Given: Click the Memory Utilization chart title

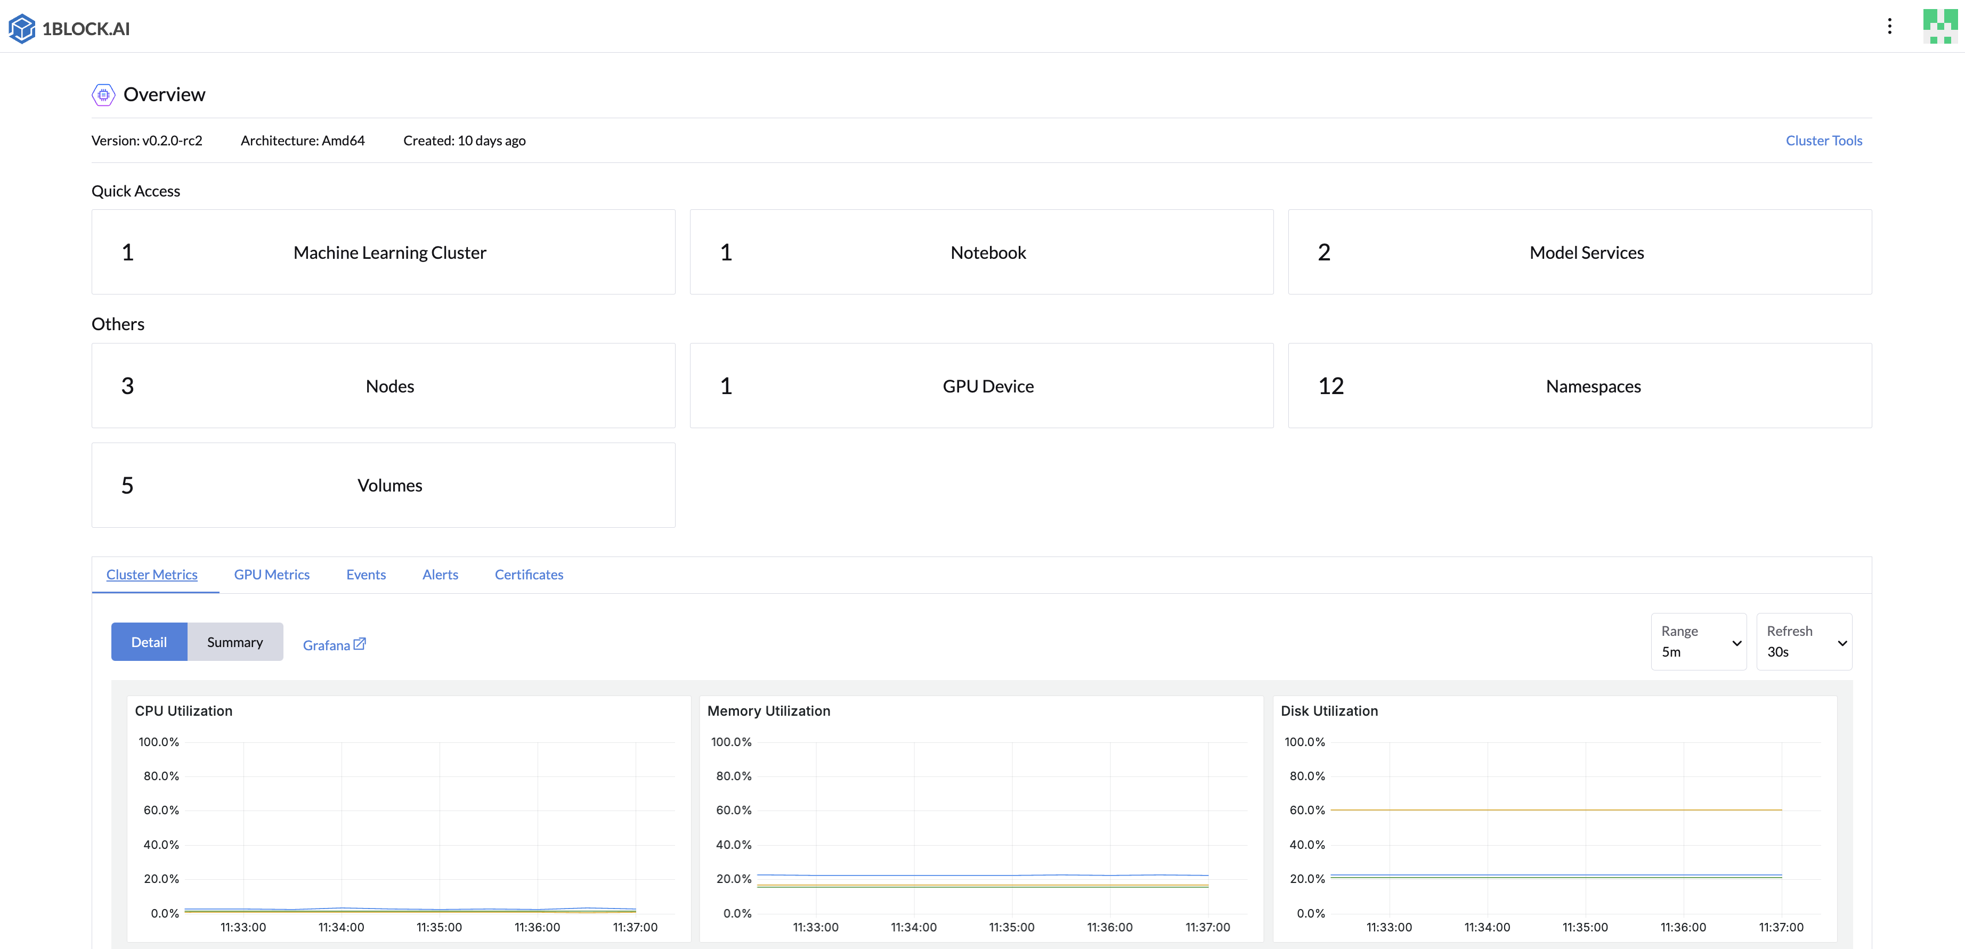Looking at the screenshot, I should [x=769, y=710].
